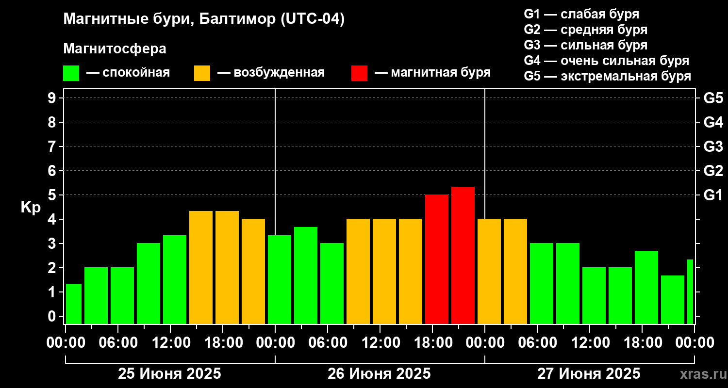Click the 25 Июня orange bar before midnight
Viewport: 728px width, 388px height.
click(253, 271)
